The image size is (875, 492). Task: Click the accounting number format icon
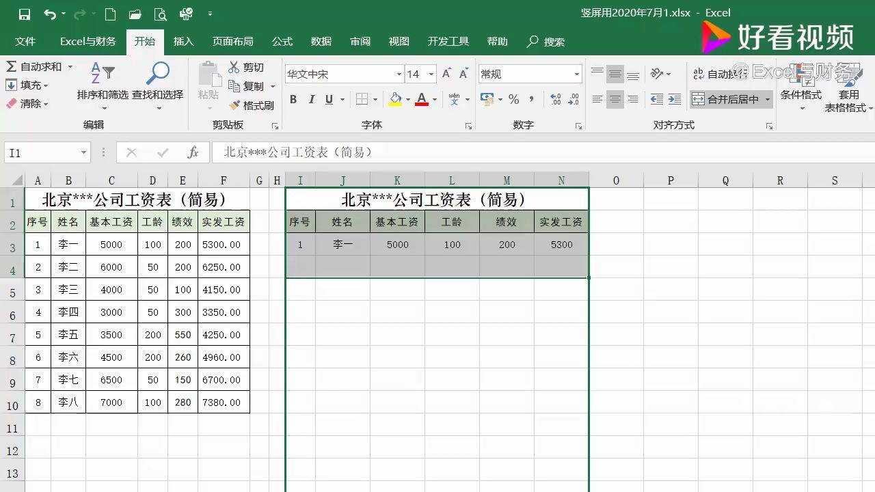click(x=487, y=99)
